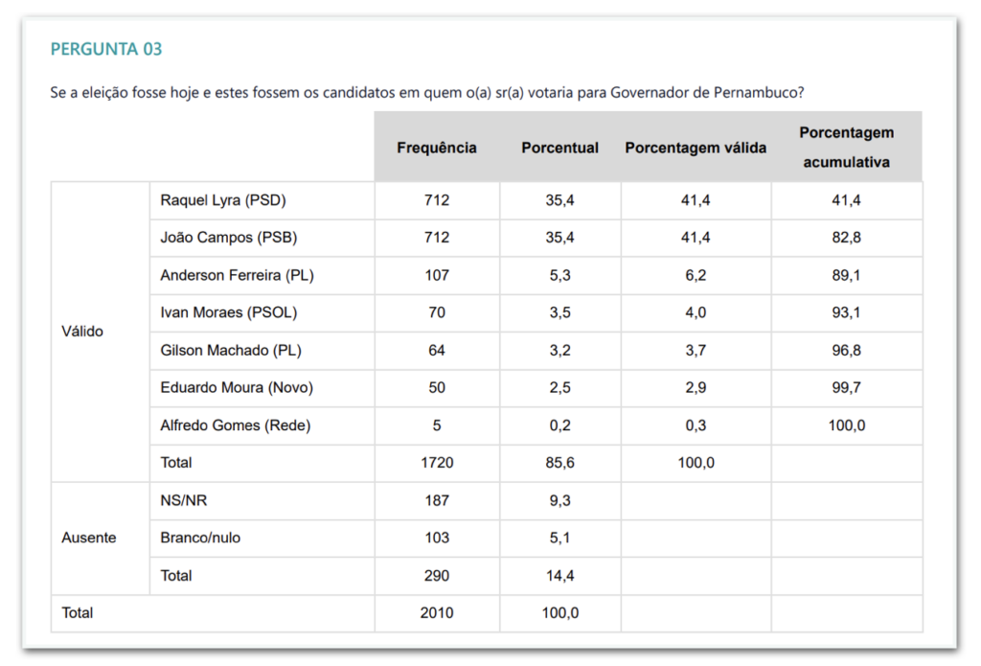
Task: Click the question text about Governador de Pernambuco
Action: 426,93
